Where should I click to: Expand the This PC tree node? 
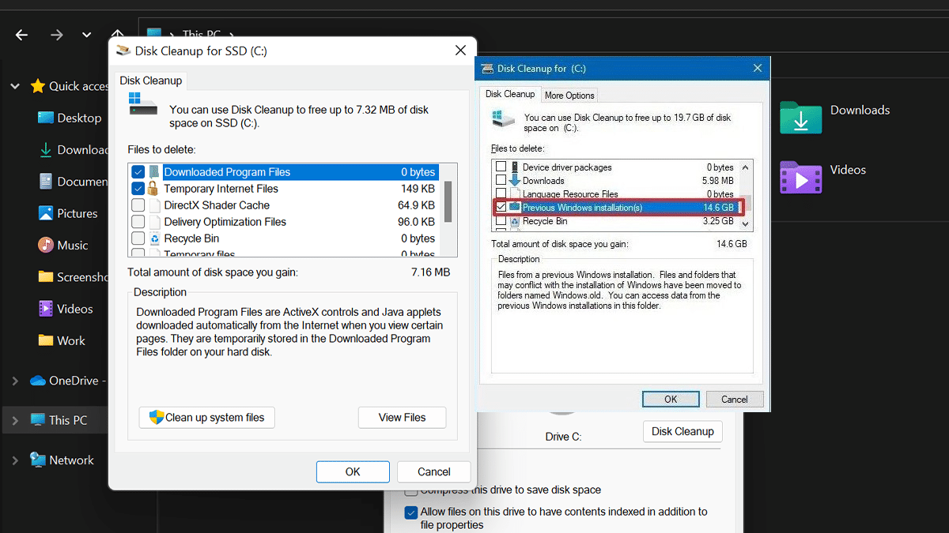(15, 420)
